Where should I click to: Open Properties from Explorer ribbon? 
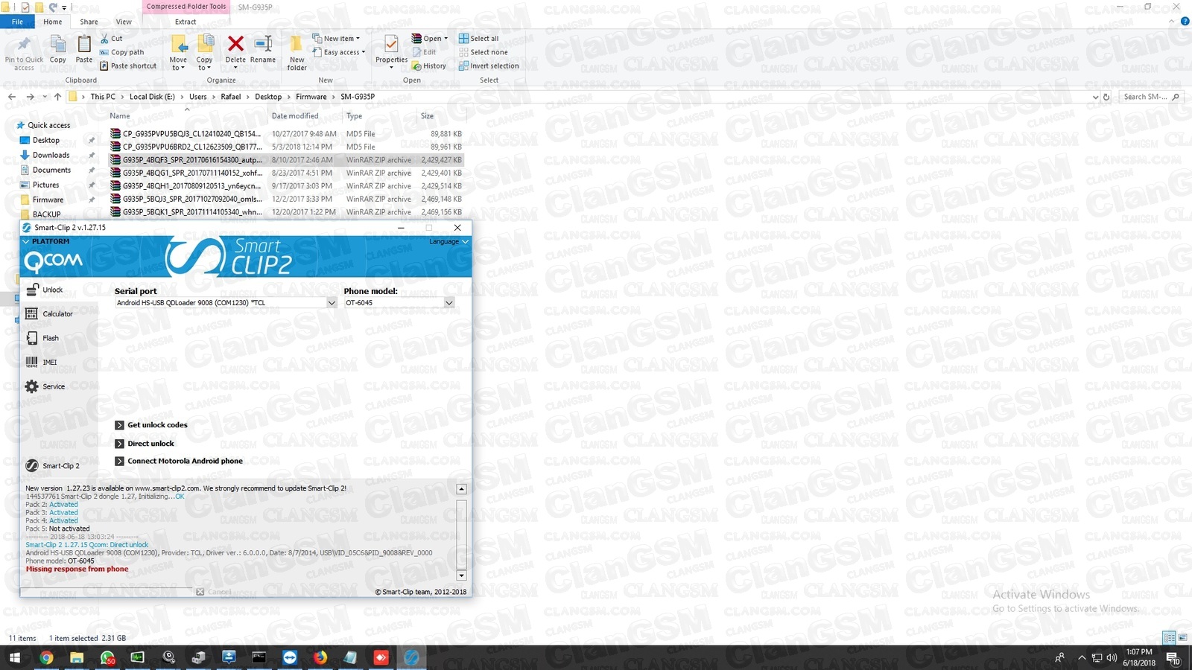coord(391,53)
